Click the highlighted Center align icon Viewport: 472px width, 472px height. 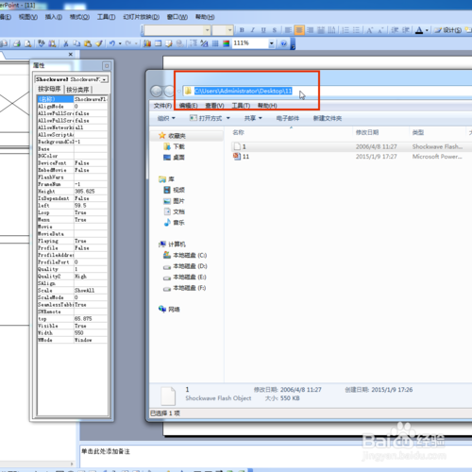tap(299, 30)
